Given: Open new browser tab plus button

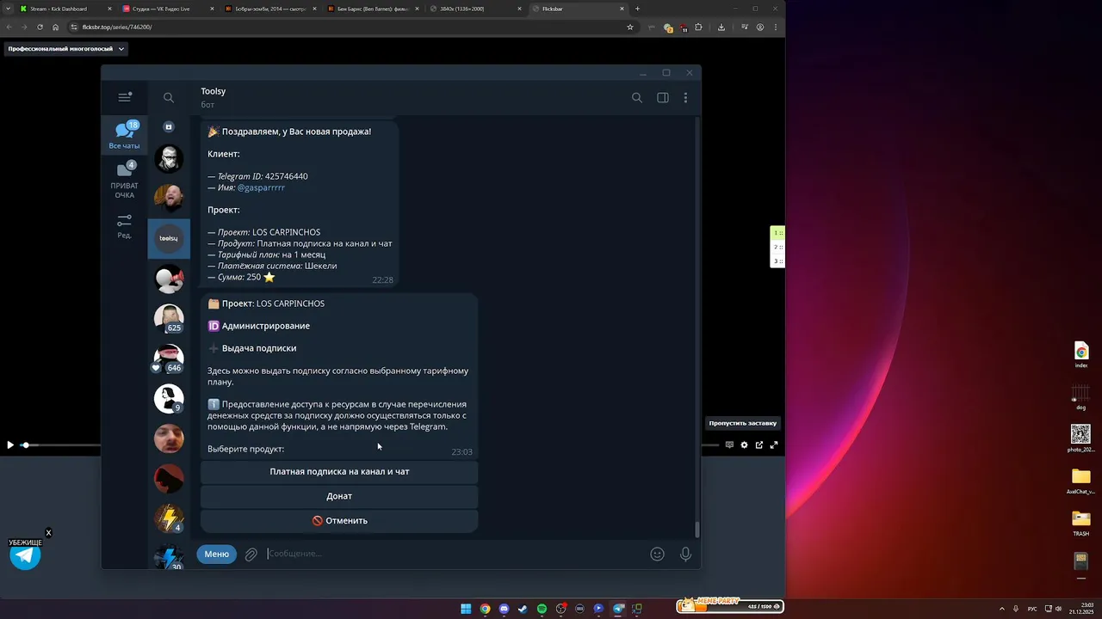Looking at the screenshot, I should (x=637, y=9).
